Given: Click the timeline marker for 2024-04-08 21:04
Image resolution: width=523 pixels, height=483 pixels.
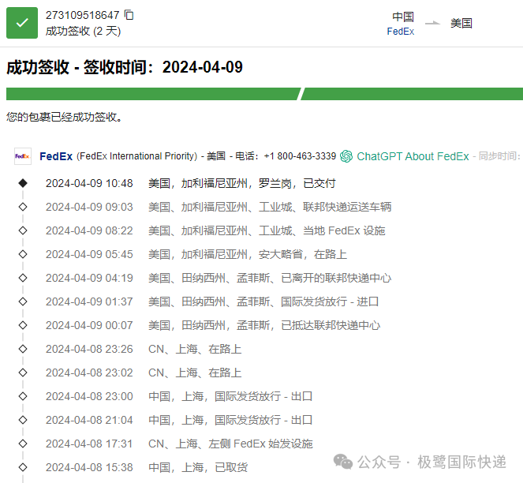Looking at the screenshot, I should 23,420.
